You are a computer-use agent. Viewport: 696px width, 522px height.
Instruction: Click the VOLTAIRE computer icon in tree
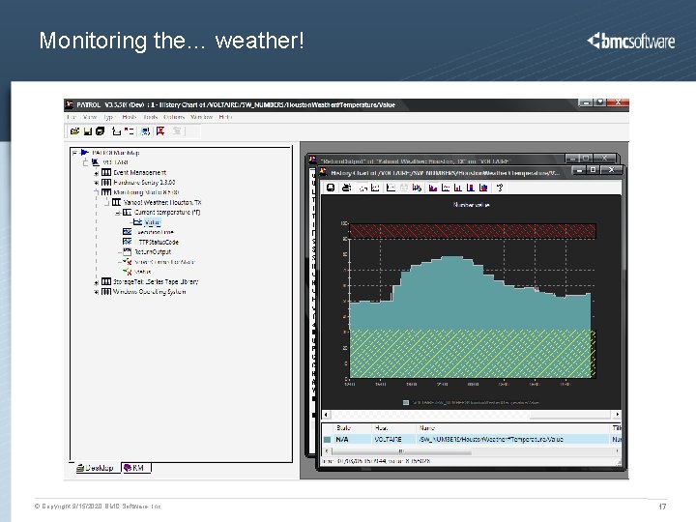[95, 162]
